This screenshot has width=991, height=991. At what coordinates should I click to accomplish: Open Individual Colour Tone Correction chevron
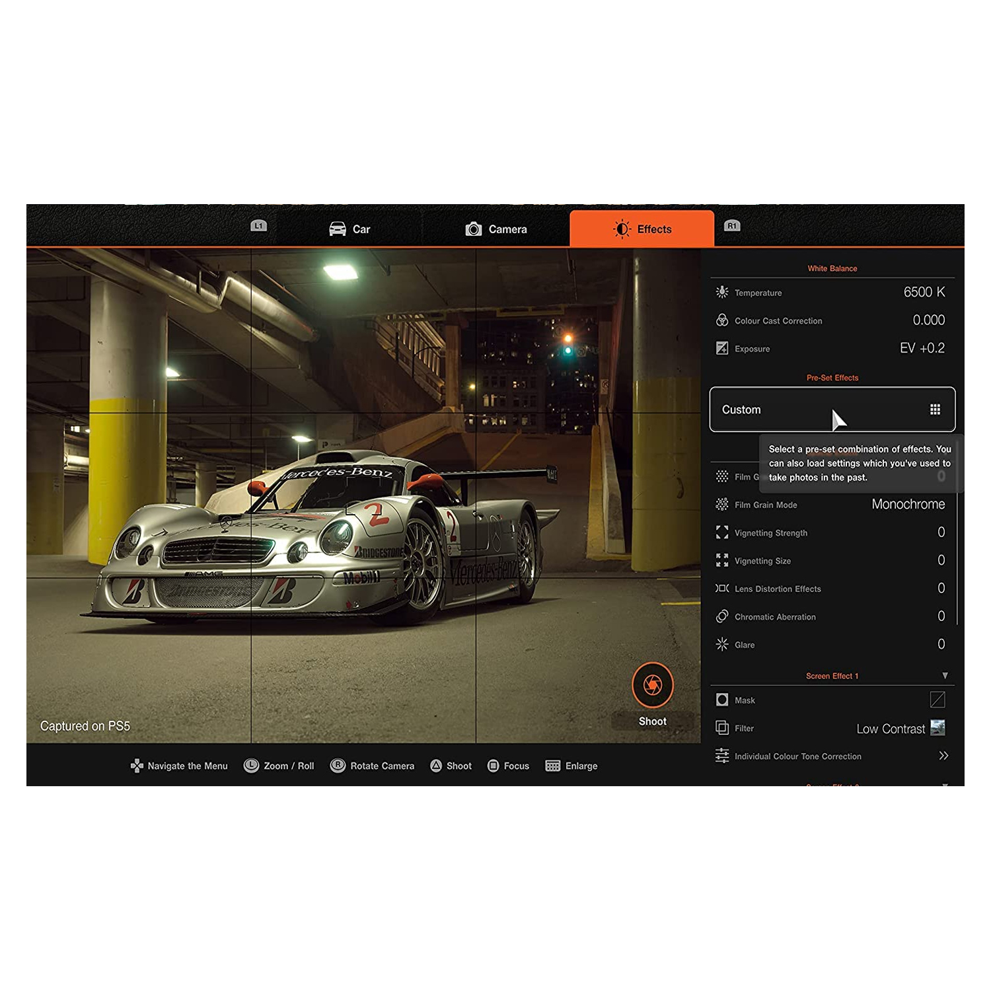pyautogui.click(x=943, y=756)
